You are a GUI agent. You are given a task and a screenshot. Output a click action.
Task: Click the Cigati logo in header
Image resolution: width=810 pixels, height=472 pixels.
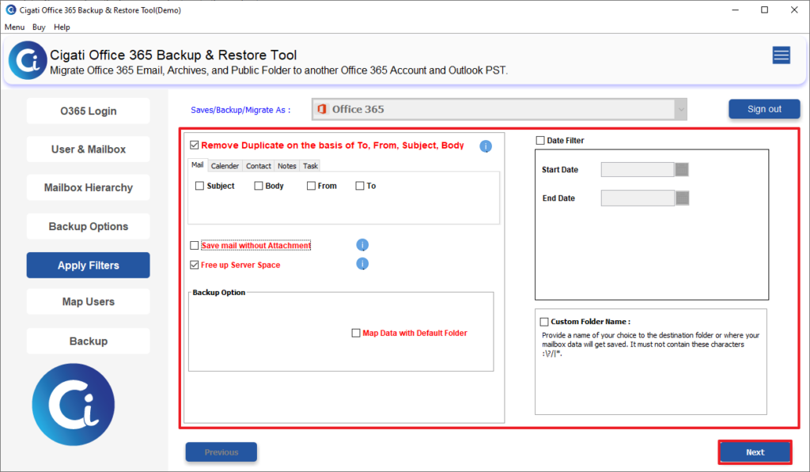[x=28, y=60]
